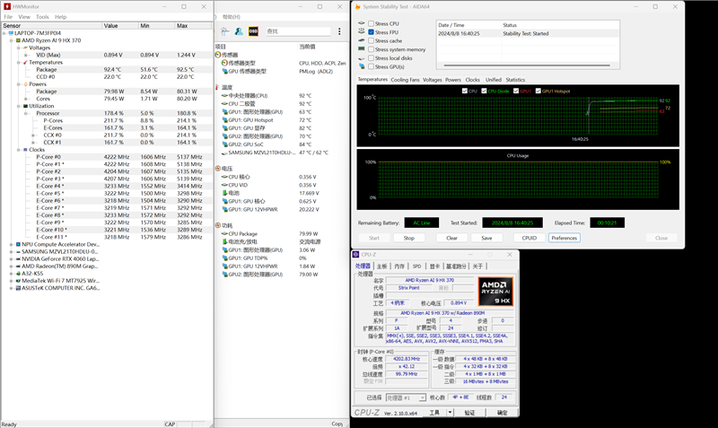This screenshot has height=428, width=718.
Task: Click the Stop button in AIDA64
Action: pos(409,238)
